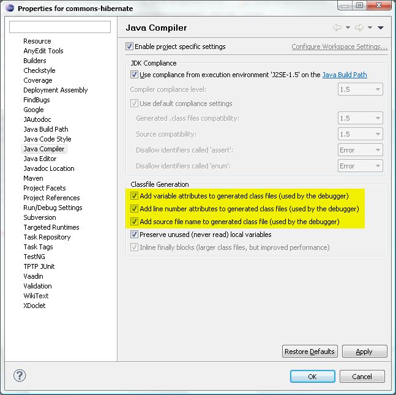Open the TestNG properties page
Viewport: 396px width, 395px height.
pos(34,257)
